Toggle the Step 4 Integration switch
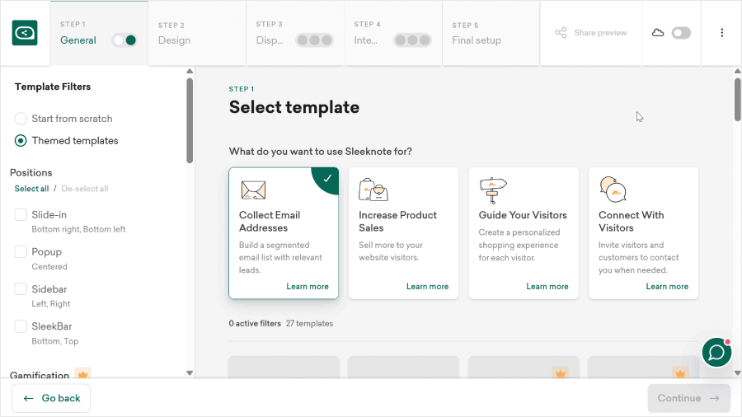This screenshot has height=417, width=742. pos(412,40)
